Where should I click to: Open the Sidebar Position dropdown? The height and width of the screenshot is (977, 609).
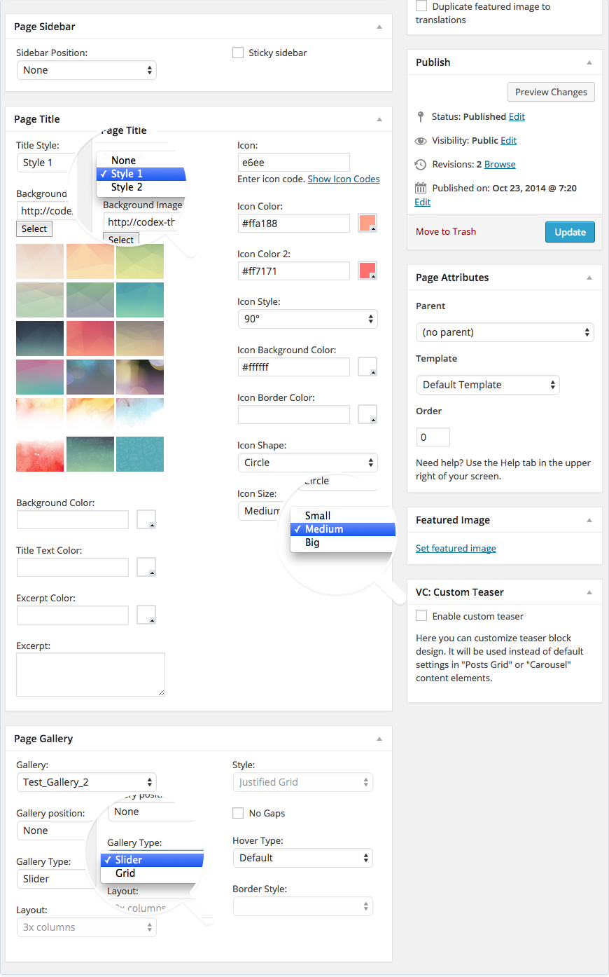(86, 70)
